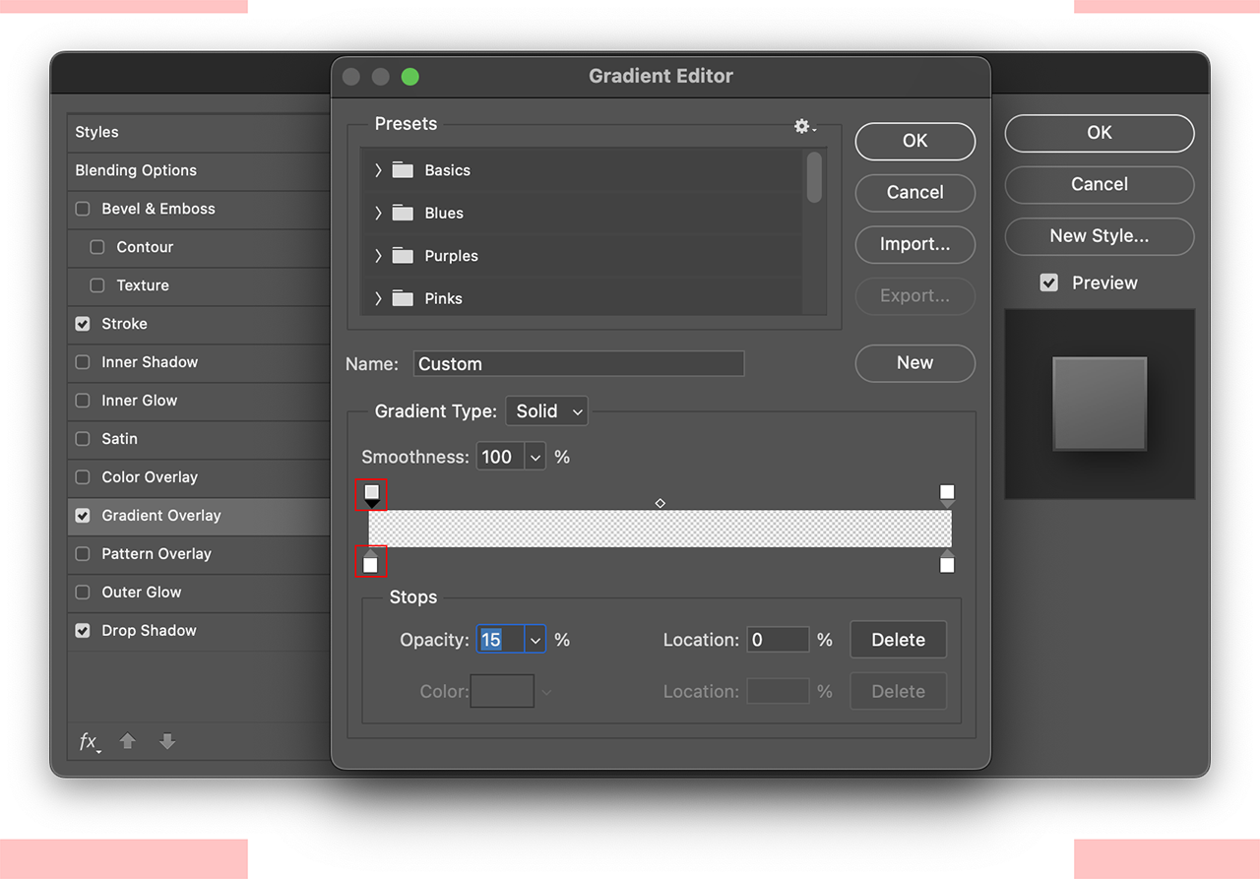The image size is (1260, 879).
Task: Move effect up with the up arrow
Action: [x=128, y=741]
